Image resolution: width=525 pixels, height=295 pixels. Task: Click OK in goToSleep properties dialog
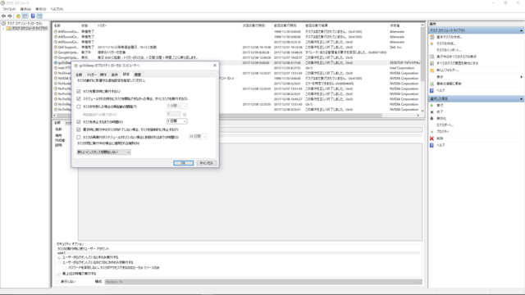click(x=184, y=163)
